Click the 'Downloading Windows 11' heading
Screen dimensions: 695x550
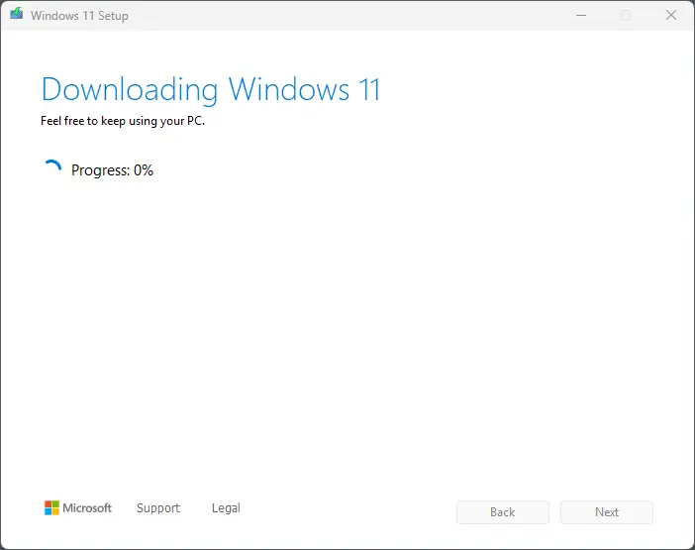pyautogui.click(x=211, y=89)
